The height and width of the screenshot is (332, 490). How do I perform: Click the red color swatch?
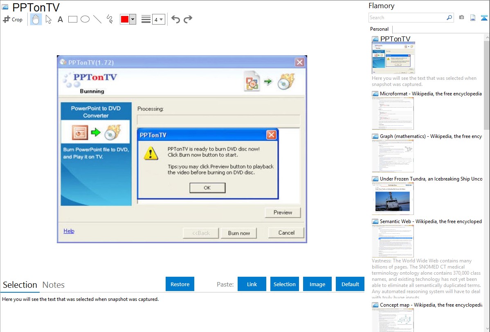pos(125,19)
